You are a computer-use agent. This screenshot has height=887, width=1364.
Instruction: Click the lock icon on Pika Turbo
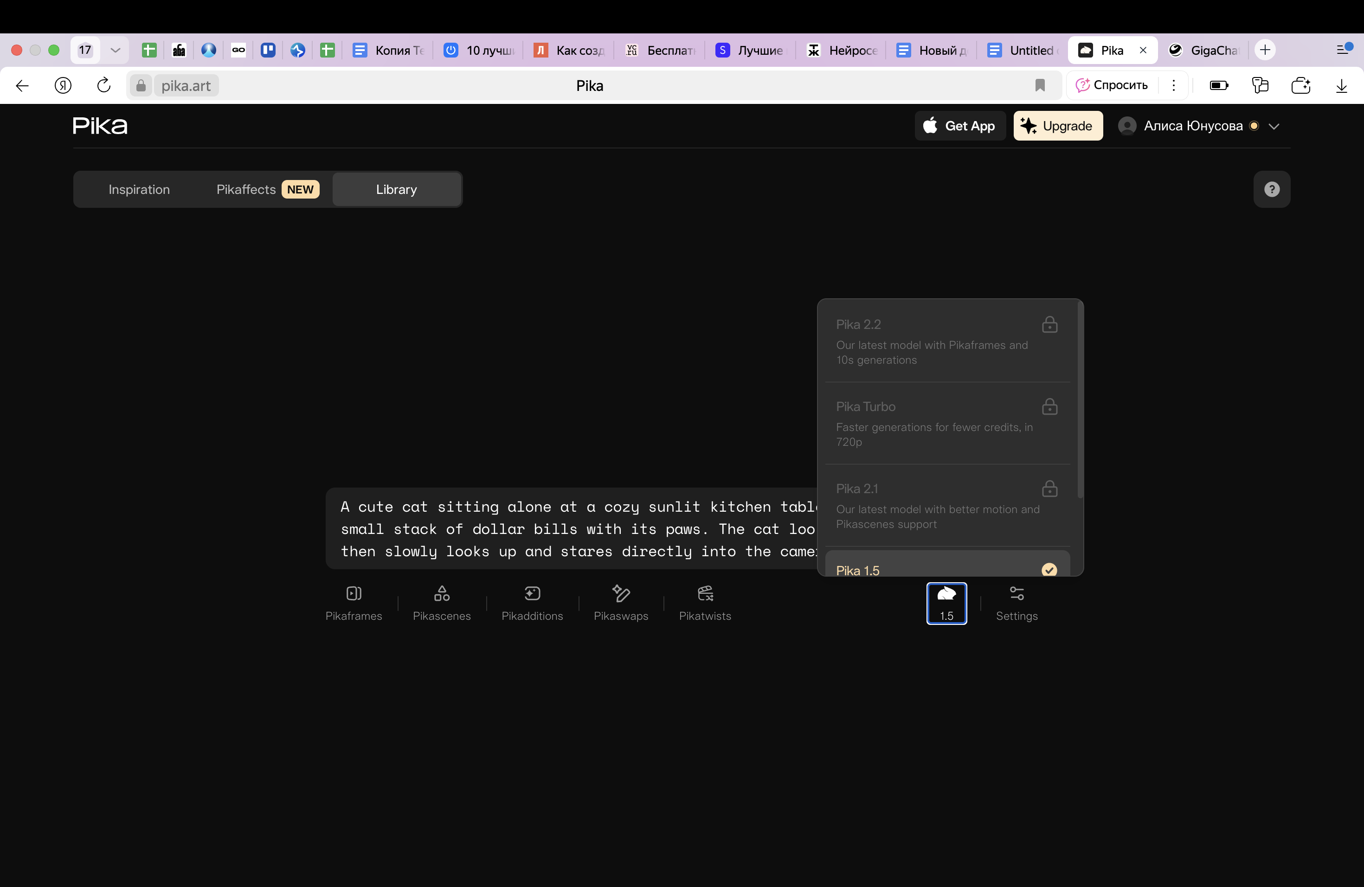(1049, 406)
